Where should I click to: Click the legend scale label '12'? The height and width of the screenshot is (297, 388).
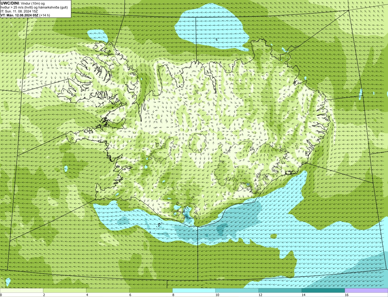[260, 295]
